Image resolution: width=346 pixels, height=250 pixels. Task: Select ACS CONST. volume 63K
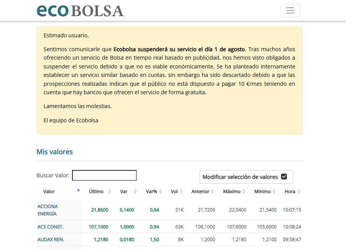(x=180, y=227)
